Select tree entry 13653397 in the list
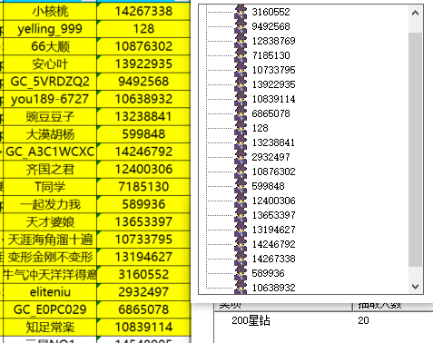433x343 pixels. 274,215
